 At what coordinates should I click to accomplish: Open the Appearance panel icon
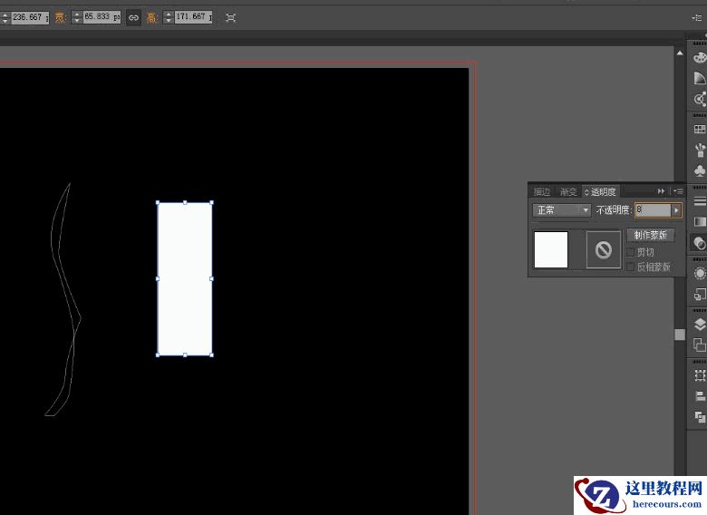pyautogui.click(x=700, y=273)
